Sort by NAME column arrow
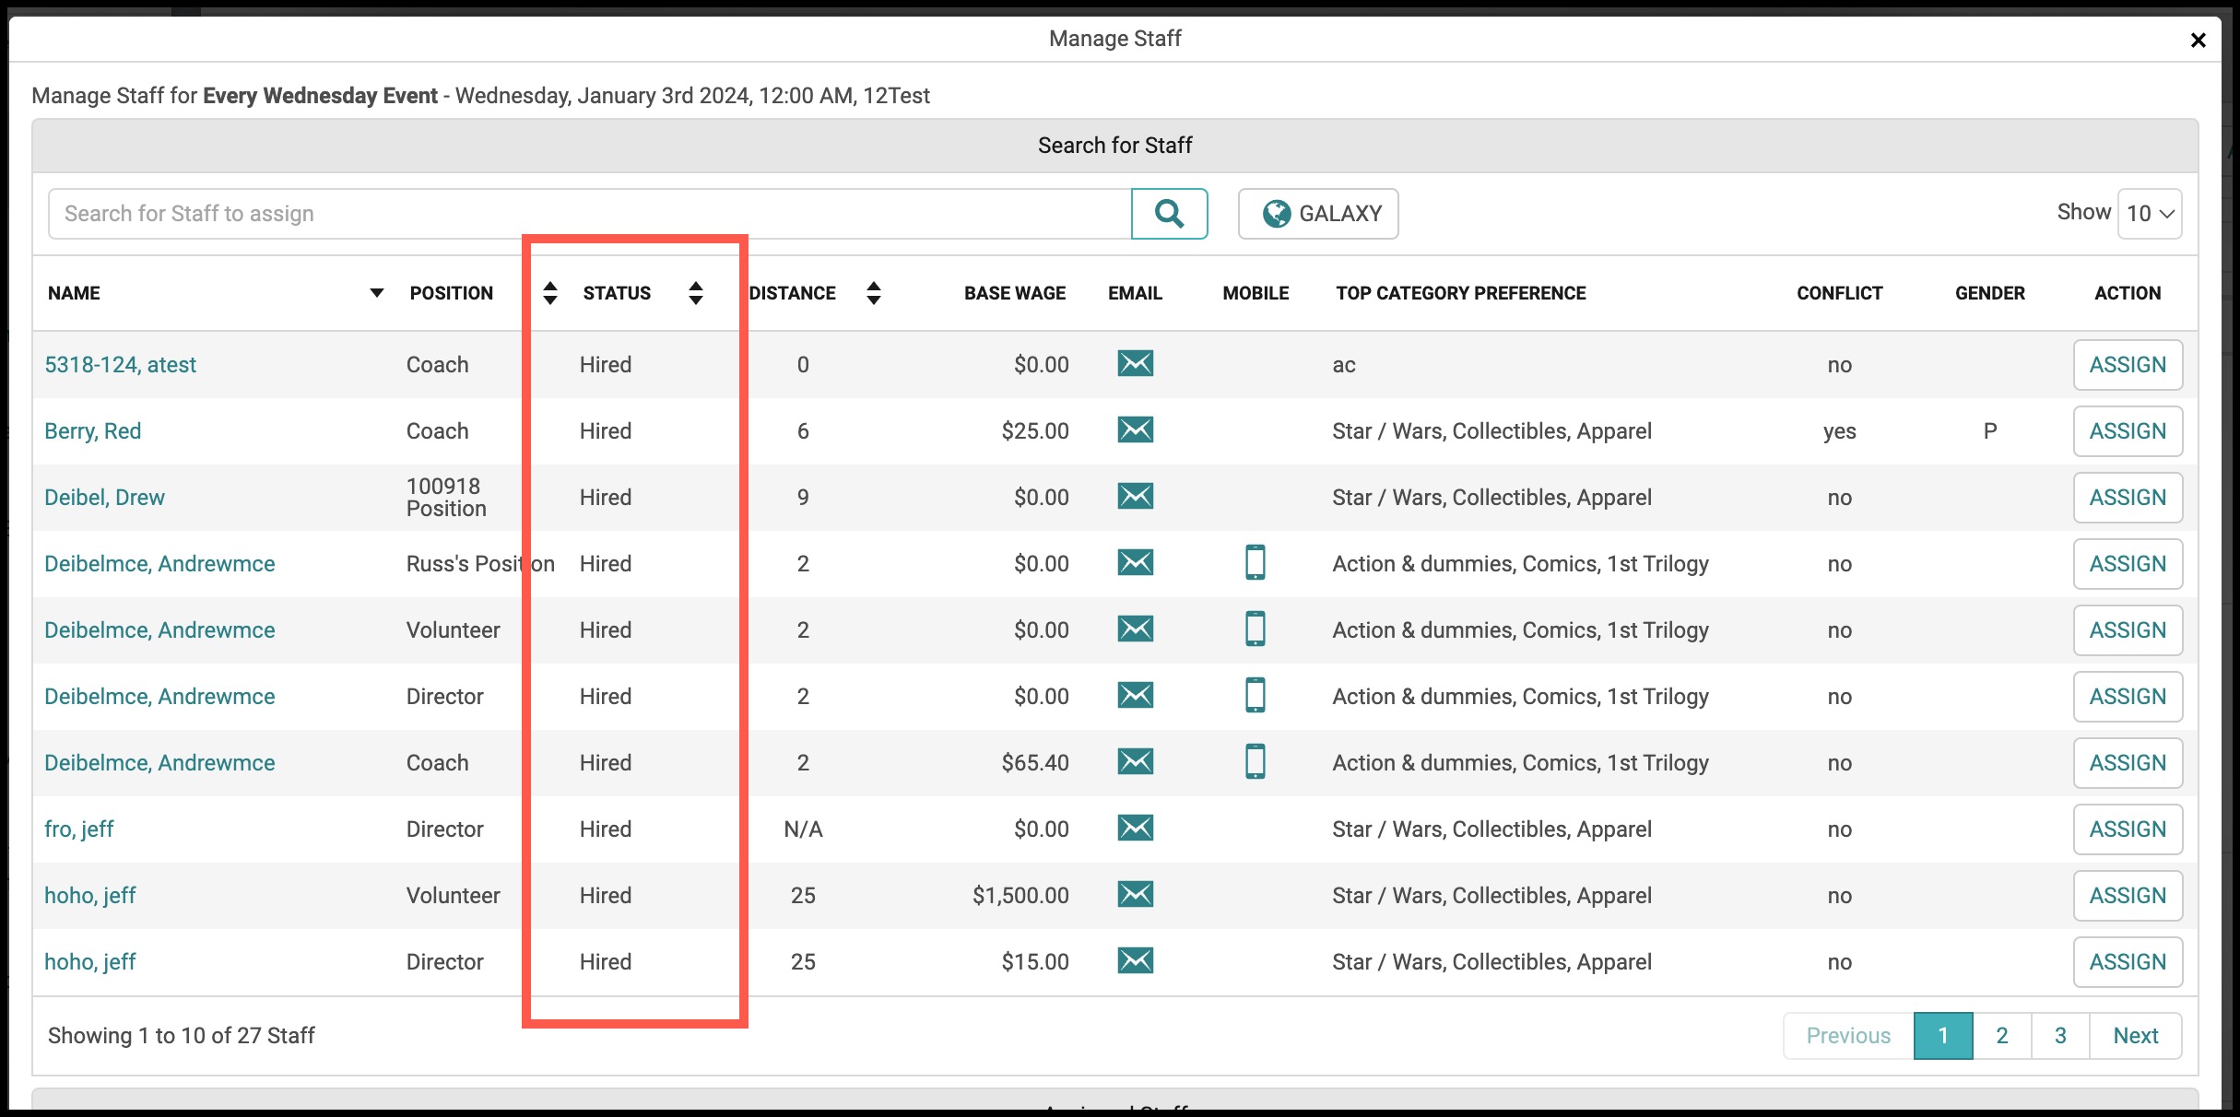The image size is (2240, 1117). coord(376,293)
